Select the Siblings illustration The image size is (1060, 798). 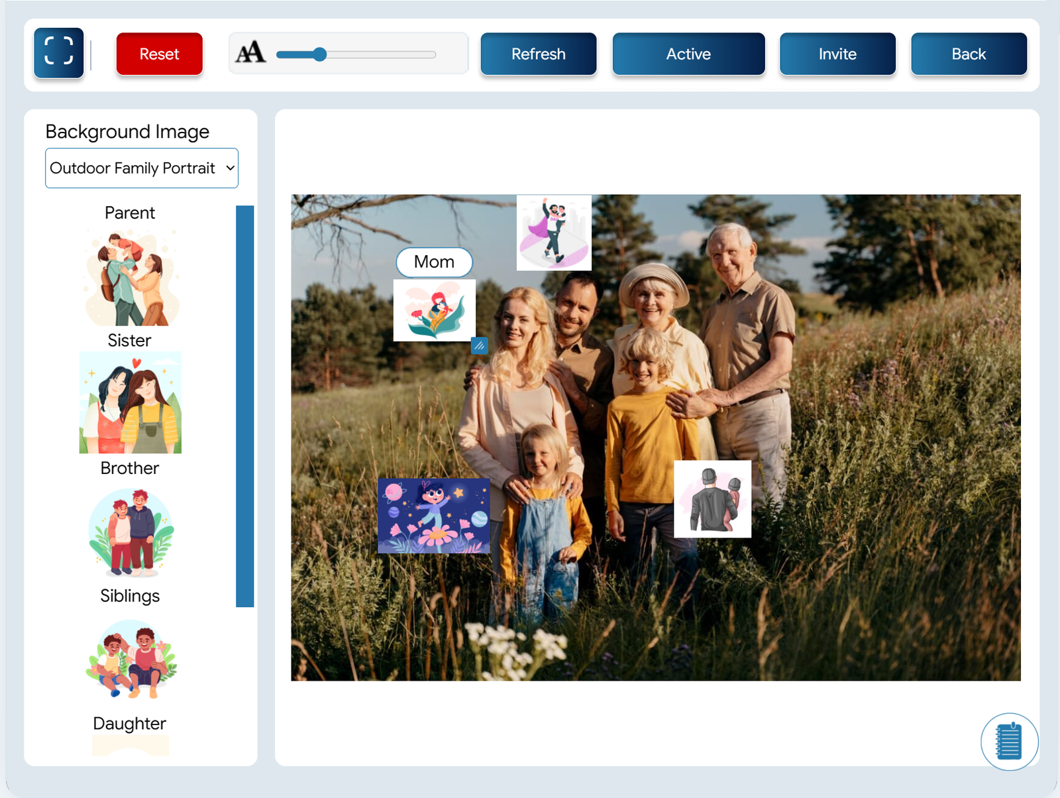coord(131,659)
